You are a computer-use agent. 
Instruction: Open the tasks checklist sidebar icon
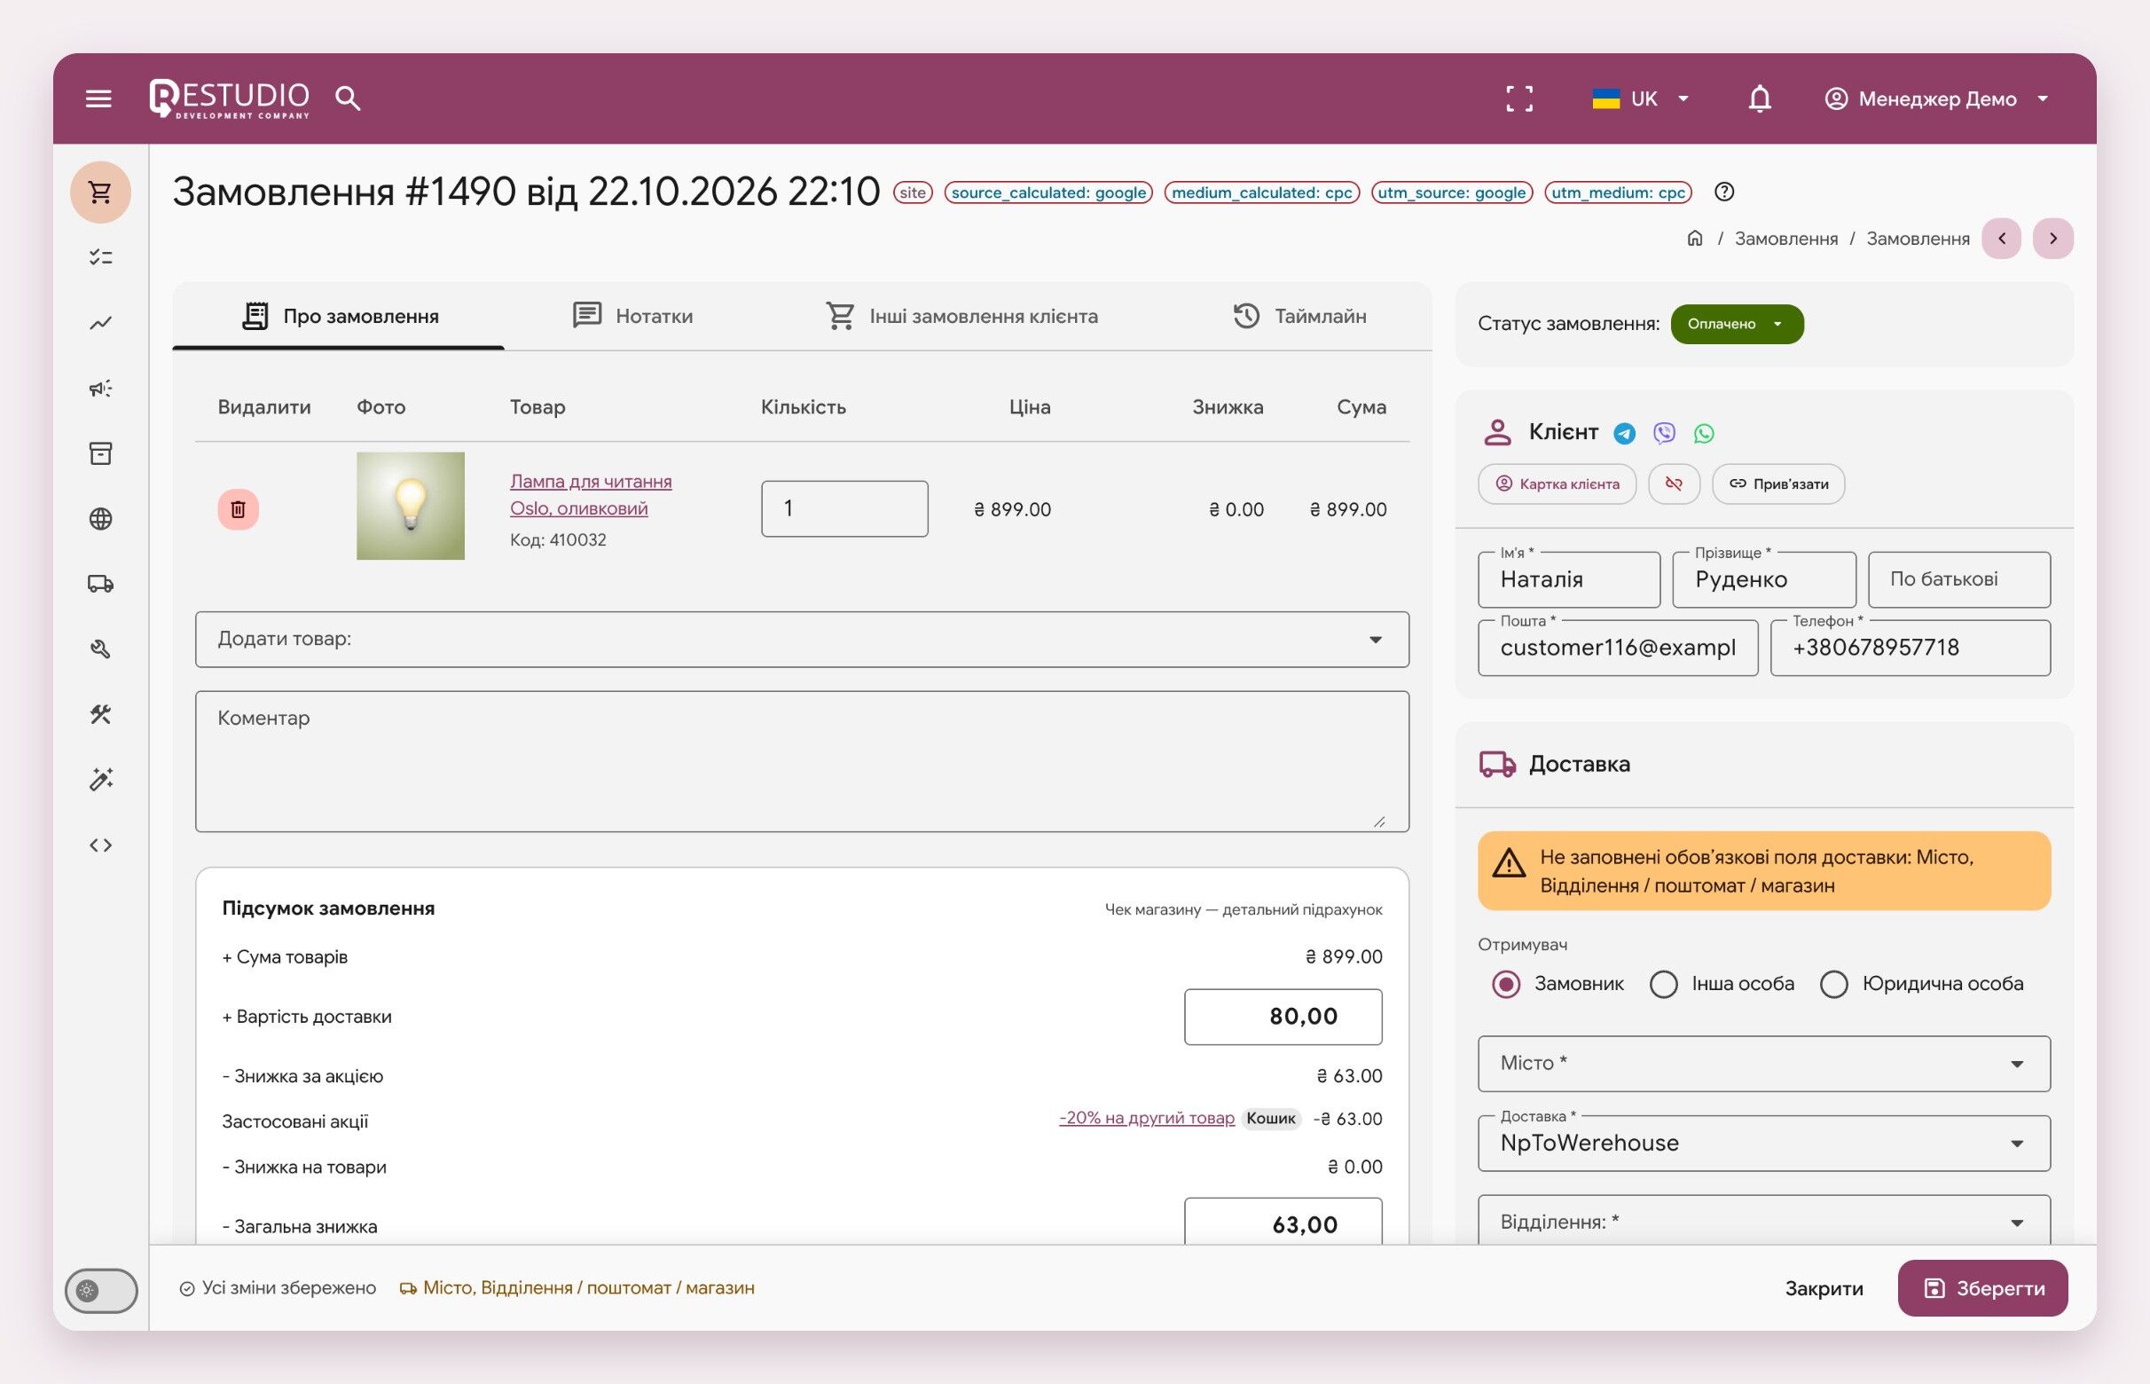(100, 258)
